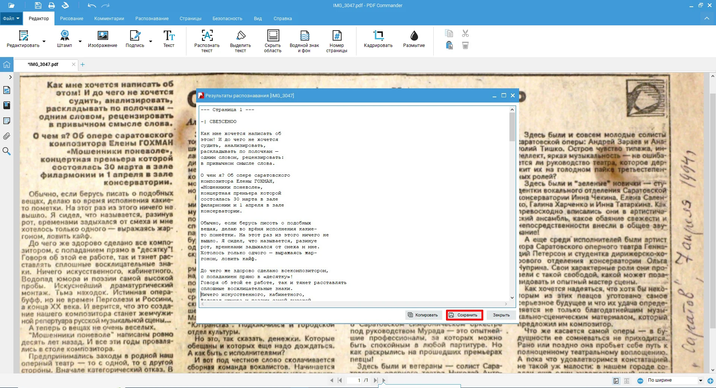Zoom out with the minus button
This screenshot has height=388, width=716.
640,381
